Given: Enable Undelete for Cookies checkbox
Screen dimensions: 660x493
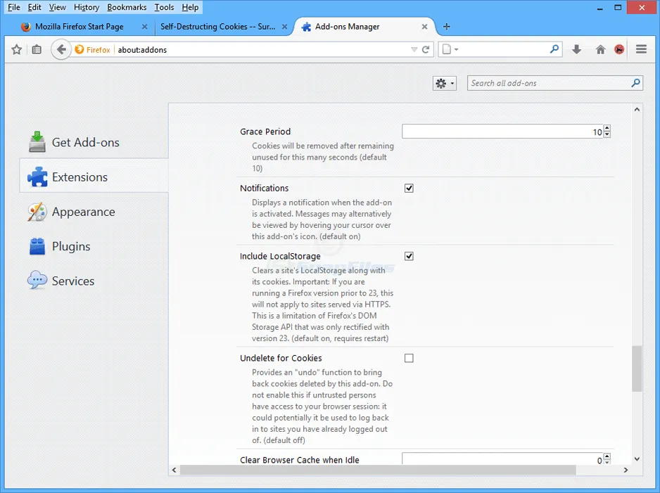Looking at the screenshot, I should coord(409,358).
